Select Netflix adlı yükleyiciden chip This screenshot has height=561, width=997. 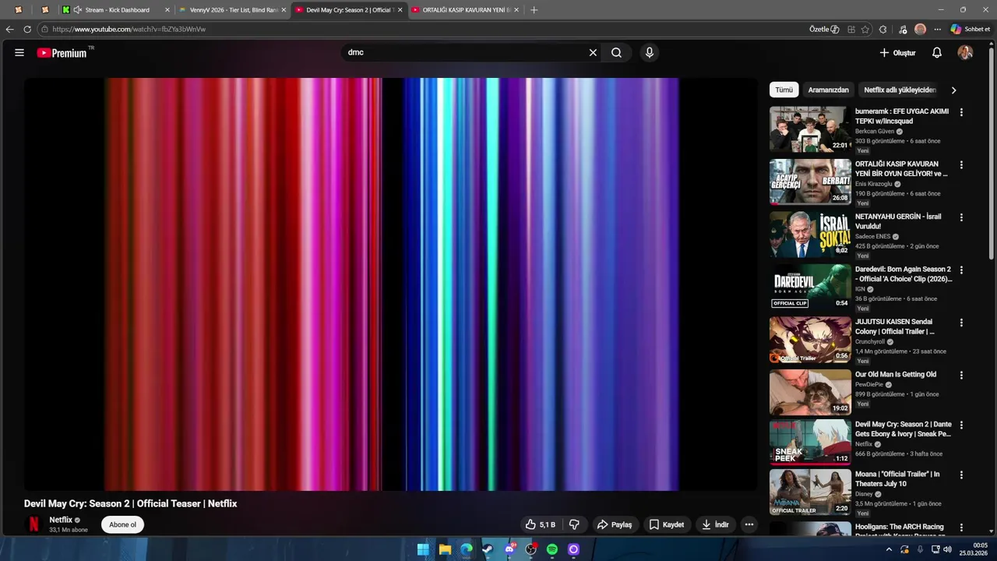[x=900, y=90]
